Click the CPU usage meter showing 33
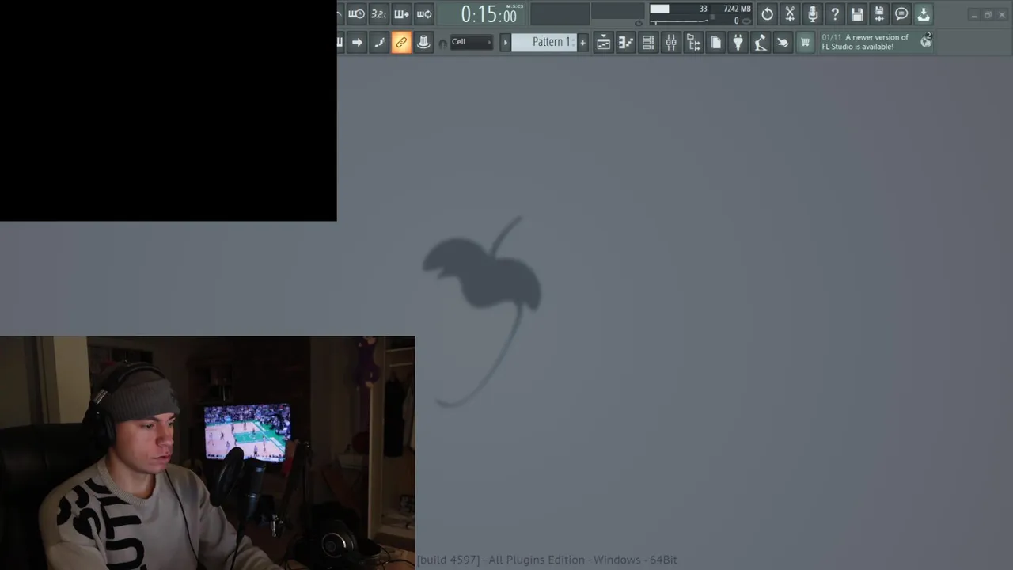This screenshot has height=570, width=1013. coord(679,9)
